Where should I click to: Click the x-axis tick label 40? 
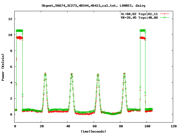coord(68,126)
